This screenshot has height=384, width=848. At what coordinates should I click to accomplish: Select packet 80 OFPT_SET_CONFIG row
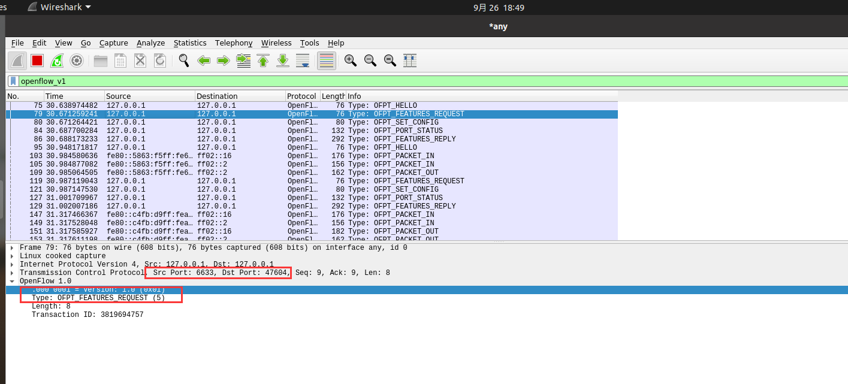click(312, 122)
